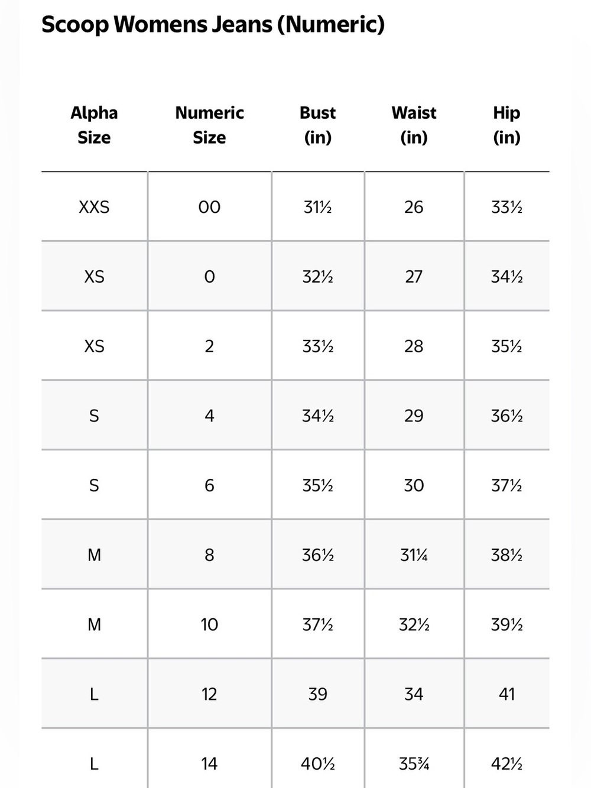This screenshot has width=591, height=788.
Task: Select the waist value 26 cell
Action: tap(414, 207)
